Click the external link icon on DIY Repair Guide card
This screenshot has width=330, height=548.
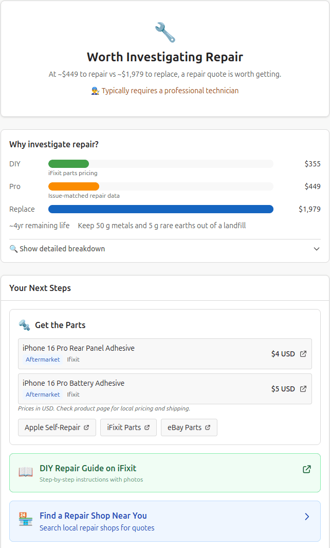tap(307, 469)
